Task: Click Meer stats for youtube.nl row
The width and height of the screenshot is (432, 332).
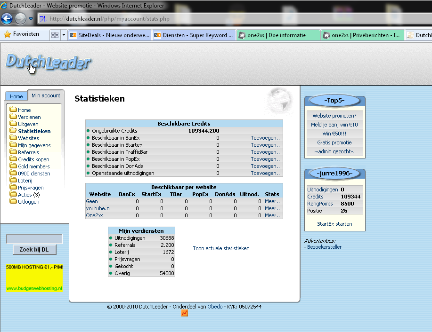Action: click(x=273, y=208)
